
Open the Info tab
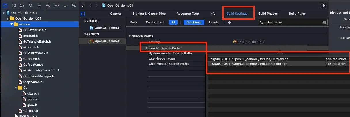coord(212,14)
